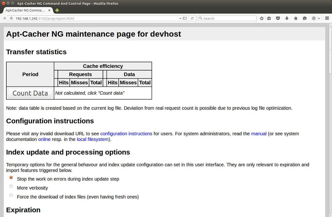The width and height of the screenshot is (332, 217).
Task: Open the local filesystem link
Action: coord(93,139)
